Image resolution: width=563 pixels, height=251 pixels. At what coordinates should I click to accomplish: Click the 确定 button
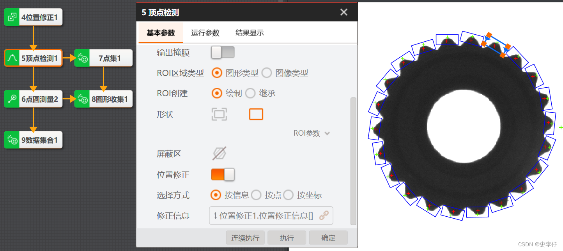point(328,238)
